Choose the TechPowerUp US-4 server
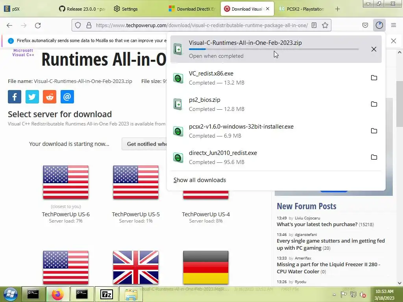The width and height of the screenshot is (403, 302). point(206,214)
